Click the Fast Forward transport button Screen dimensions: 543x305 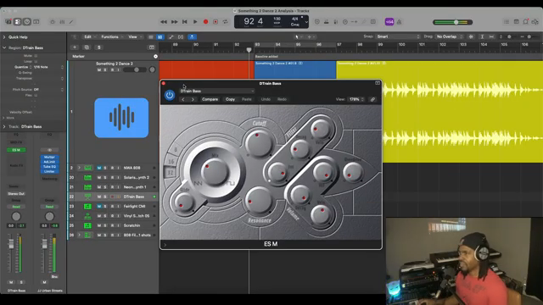pos(175,22)
